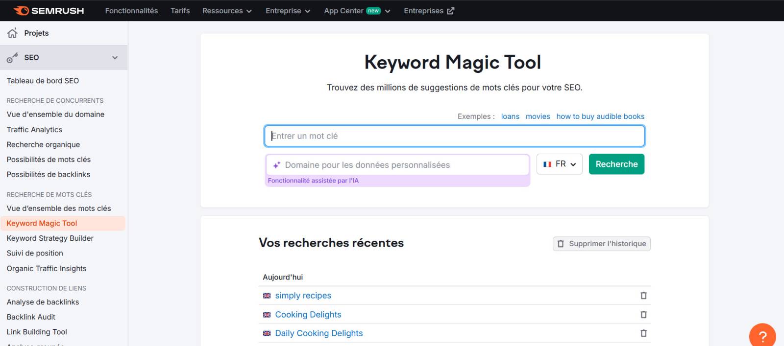Open the Projets home icon
This screenshot has height=346, width=784.
(12, 33)
